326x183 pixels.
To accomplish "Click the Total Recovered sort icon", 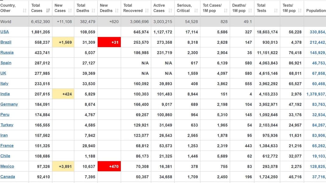I will (x=147, y=11).
